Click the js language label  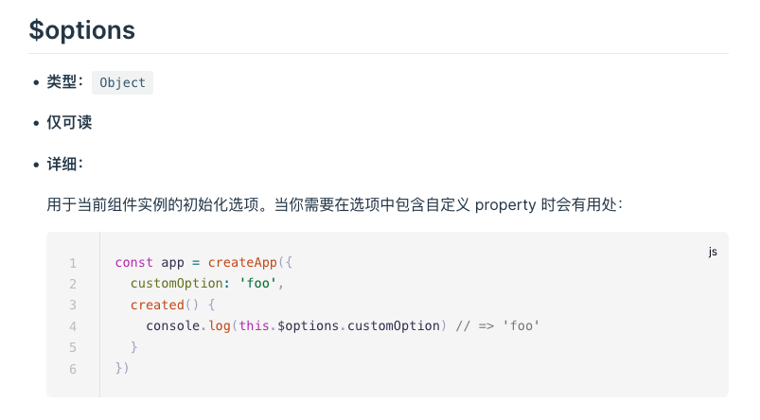713,252
